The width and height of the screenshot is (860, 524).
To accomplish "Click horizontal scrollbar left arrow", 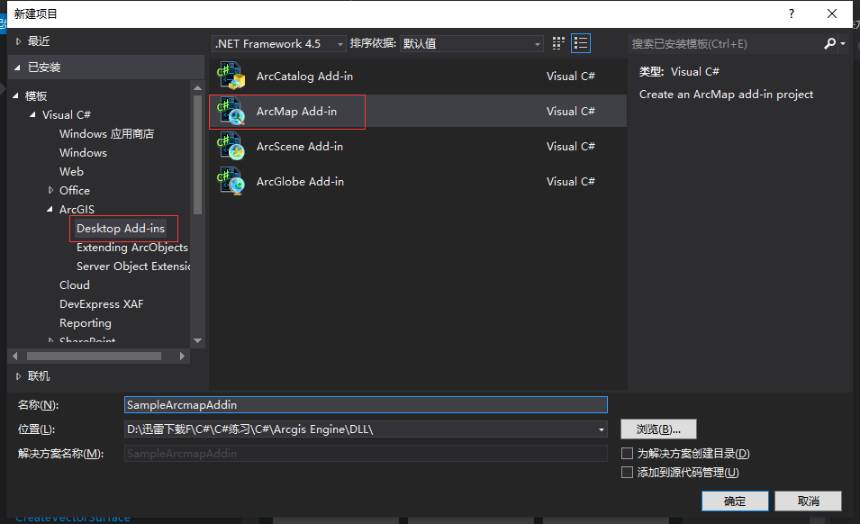I will pos(15,357).
